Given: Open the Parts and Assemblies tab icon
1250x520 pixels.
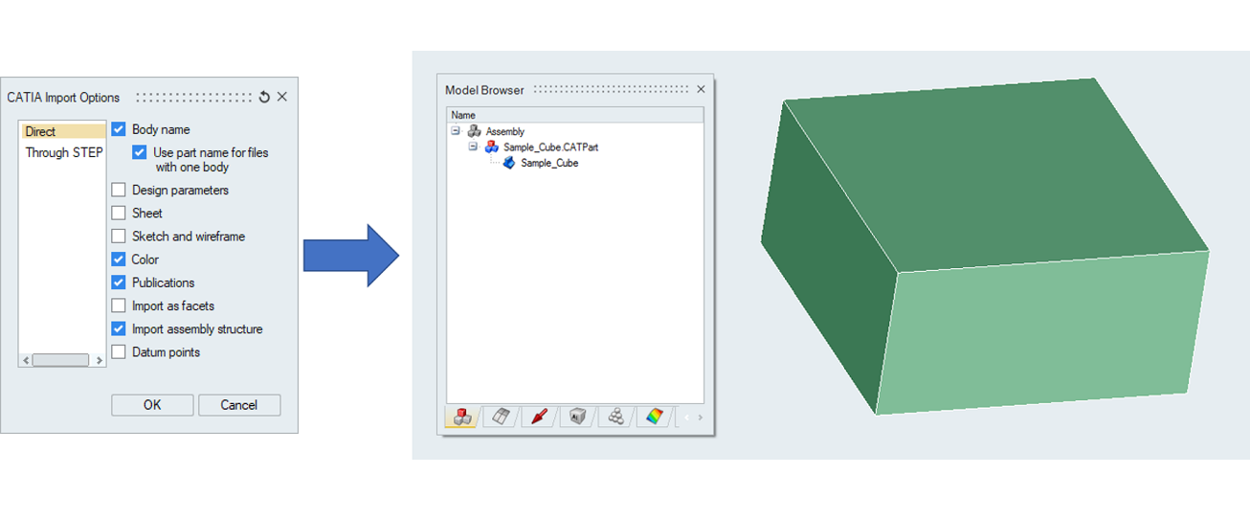Looking at the screenshot, I should [x=463, y=417].
